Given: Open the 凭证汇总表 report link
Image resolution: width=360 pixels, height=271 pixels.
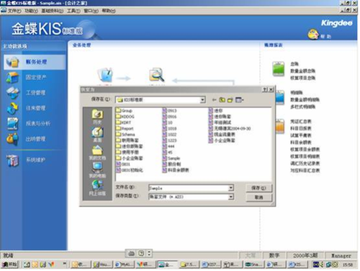Looking at the screenshot, I should point(301,122).
